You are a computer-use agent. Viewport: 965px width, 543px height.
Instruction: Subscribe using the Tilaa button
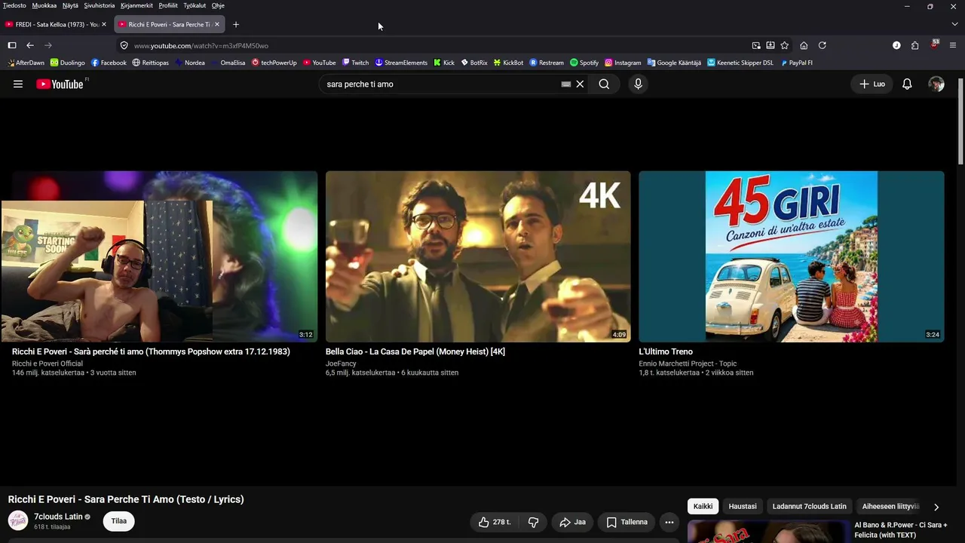(x=119, y=521)
